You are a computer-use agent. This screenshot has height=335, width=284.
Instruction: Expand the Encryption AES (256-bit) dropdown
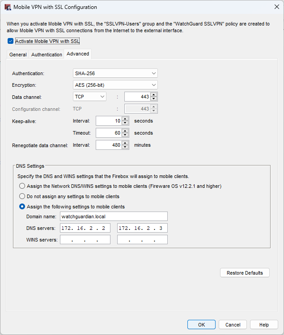(115, 85)
